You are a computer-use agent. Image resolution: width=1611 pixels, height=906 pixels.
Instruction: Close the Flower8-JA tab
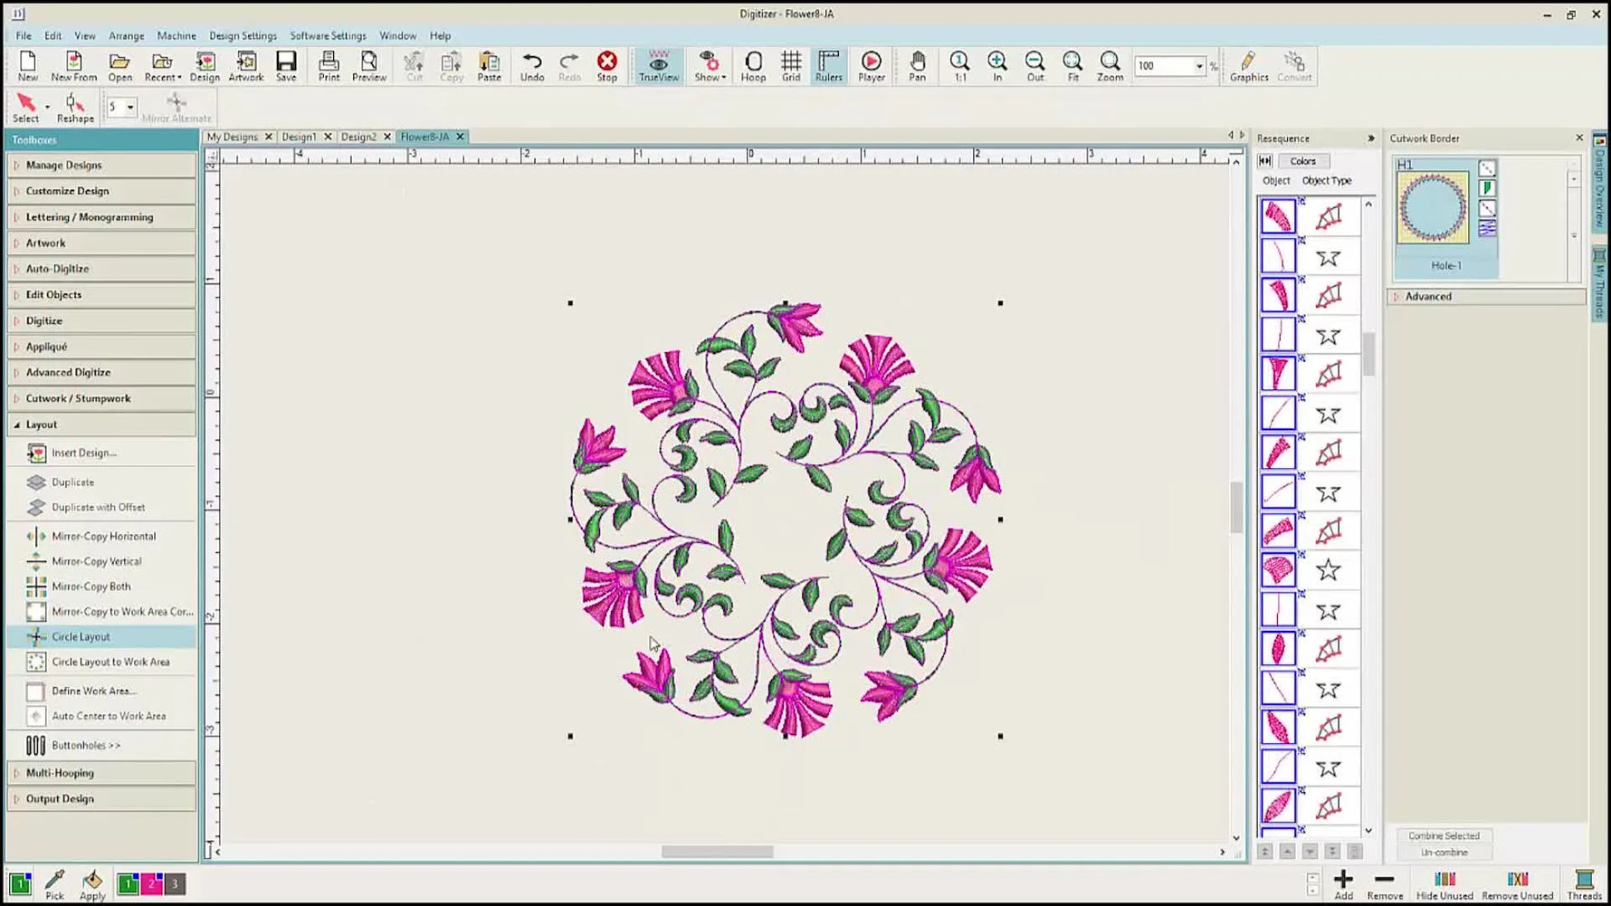pos(460,137)
